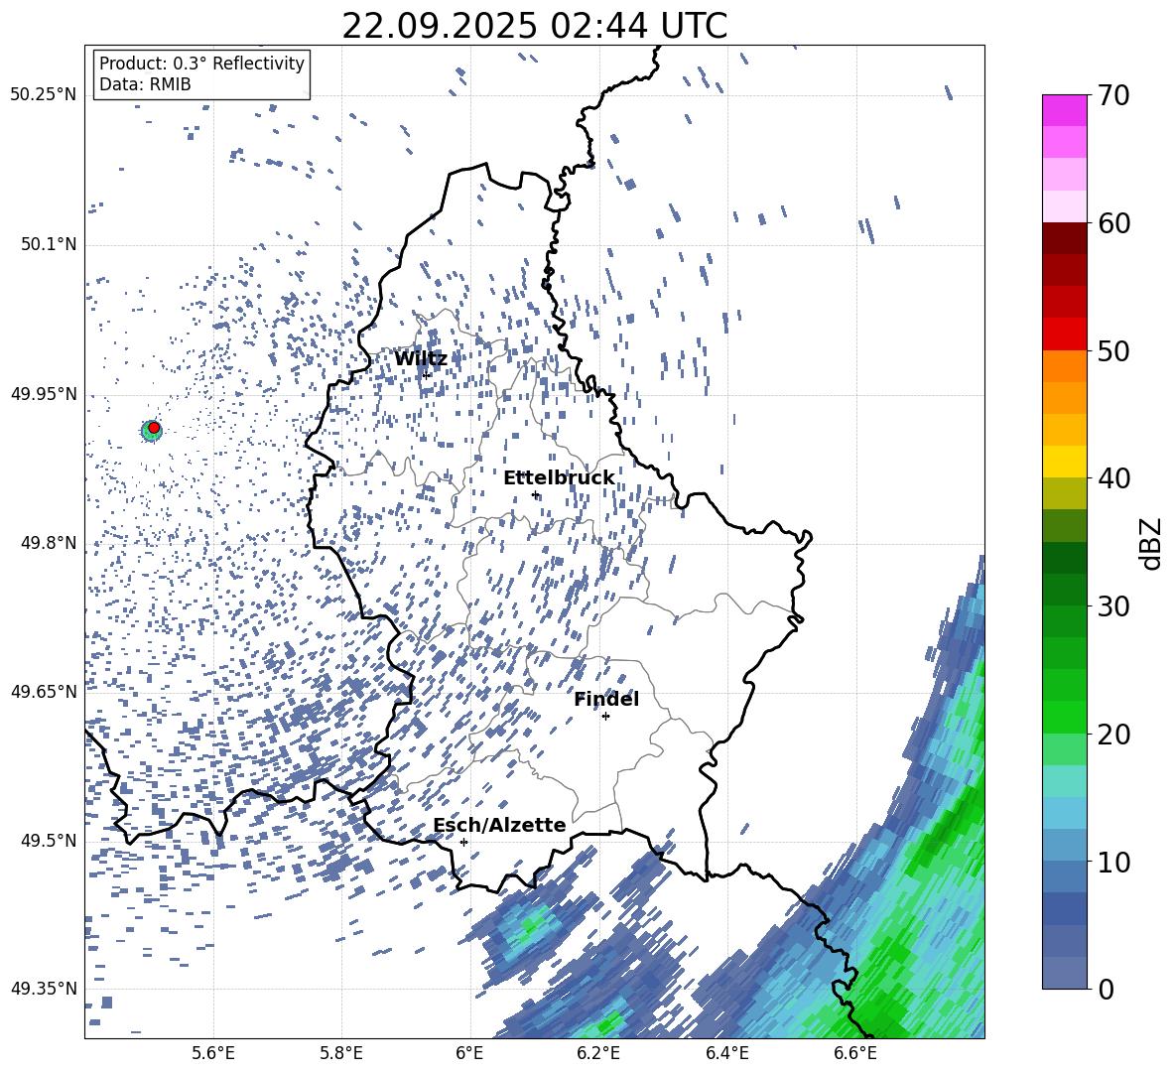Click the 5.6°E longitude tick label
The width and height of the screenshot is (1175, 1073).
click(x=213, y=1053)
